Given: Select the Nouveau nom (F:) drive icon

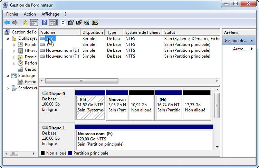Looking at the screenshot, I should click(42, 56).
